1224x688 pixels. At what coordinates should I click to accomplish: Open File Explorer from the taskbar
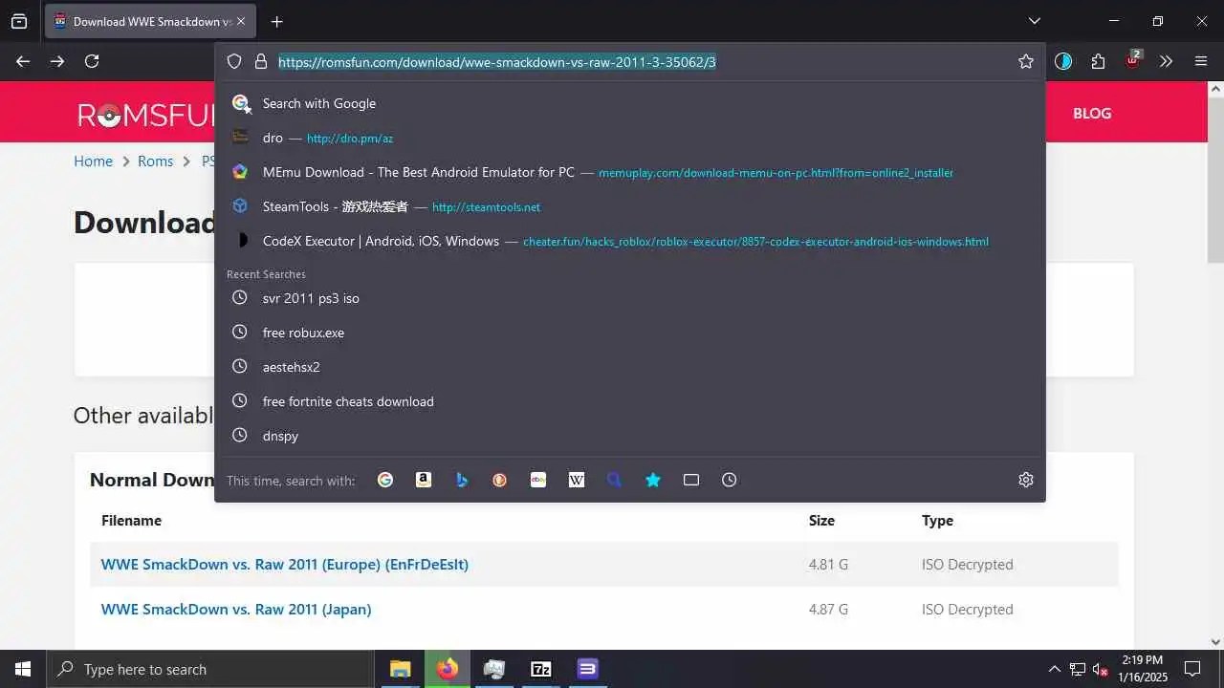pyautogui.click(x=400, y=669)
